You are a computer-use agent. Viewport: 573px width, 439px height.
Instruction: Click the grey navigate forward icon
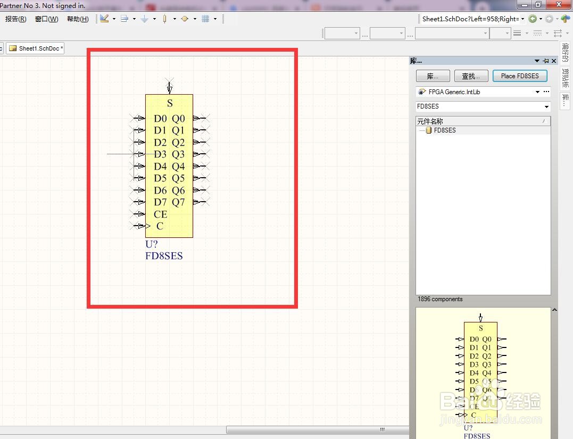coord(549,19)
